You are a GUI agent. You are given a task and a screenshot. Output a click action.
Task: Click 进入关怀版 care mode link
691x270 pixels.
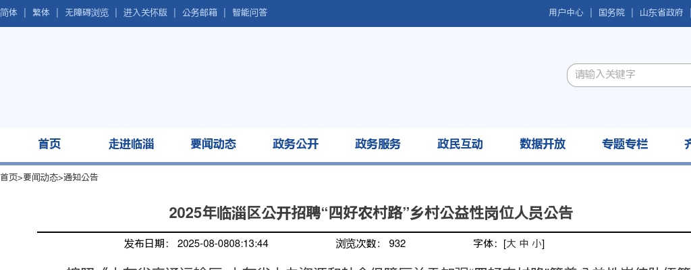(146, 13)
